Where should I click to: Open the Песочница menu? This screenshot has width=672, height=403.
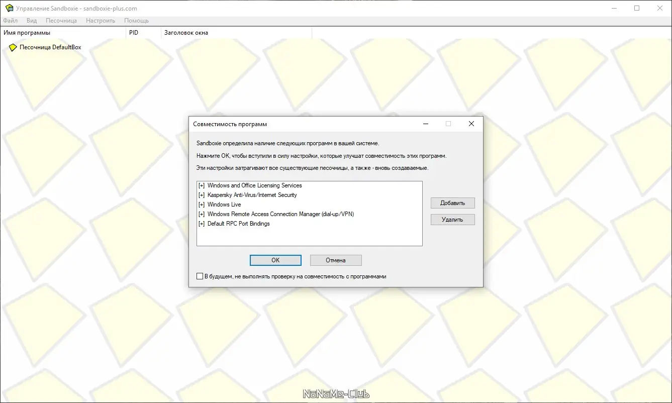coord(61,21)
